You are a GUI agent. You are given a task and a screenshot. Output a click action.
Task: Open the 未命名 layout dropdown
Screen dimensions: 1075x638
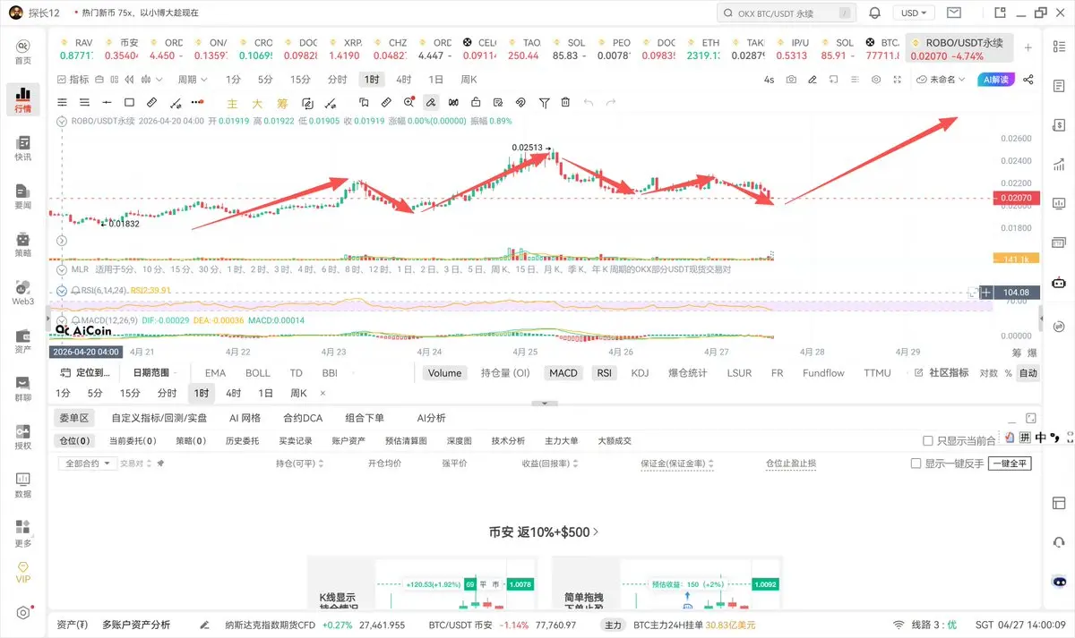[942, 80]
